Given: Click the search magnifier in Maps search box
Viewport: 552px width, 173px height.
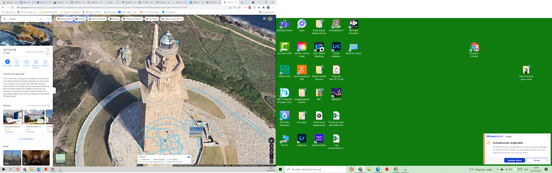Looking at the screenshot, I should click(x=41, y=19).
